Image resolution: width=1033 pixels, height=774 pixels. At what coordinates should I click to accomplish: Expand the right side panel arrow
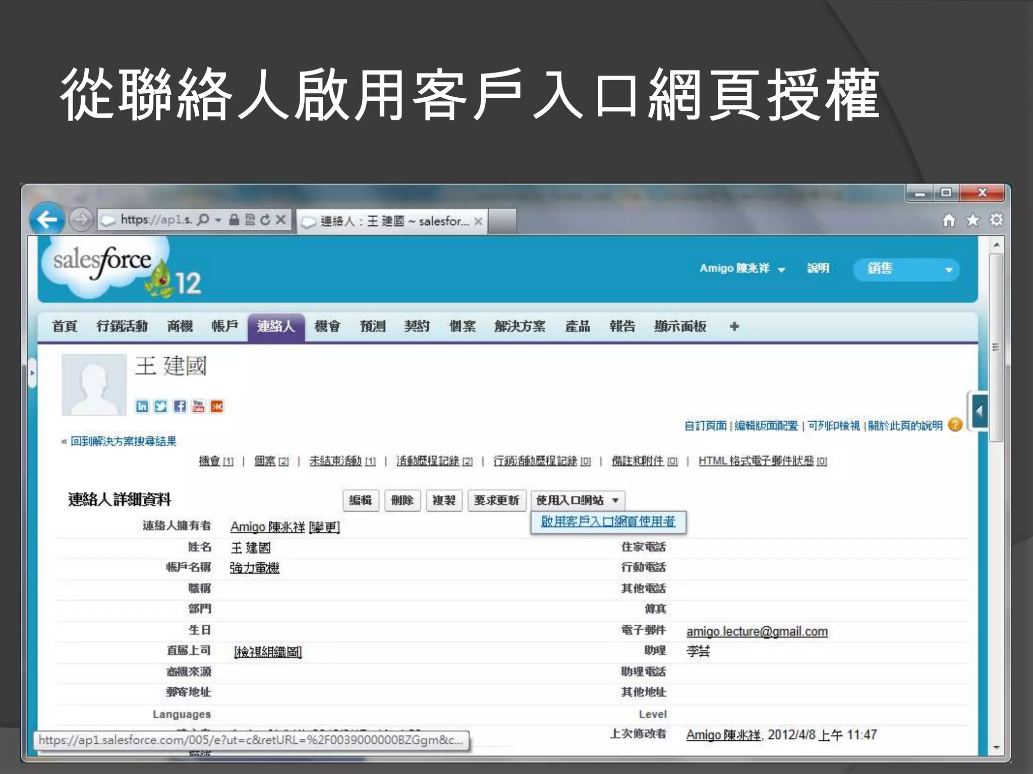pyautogui.click(x=979, y=411)
